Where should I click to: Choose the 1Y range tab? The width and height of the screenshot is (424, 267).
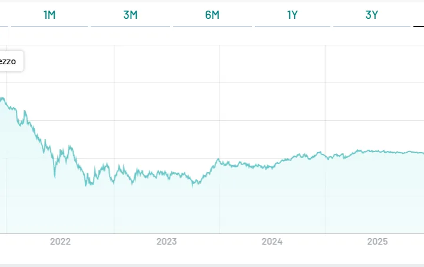tap(292, 15)
